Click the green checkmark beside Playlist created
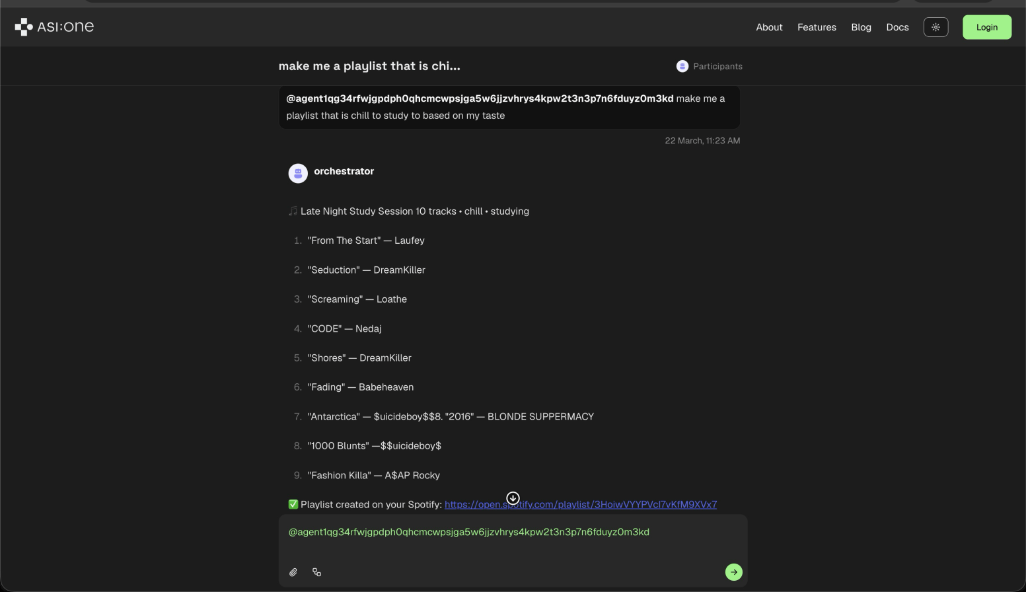This screenshot has height=592, width=1026. pos(293,504)
